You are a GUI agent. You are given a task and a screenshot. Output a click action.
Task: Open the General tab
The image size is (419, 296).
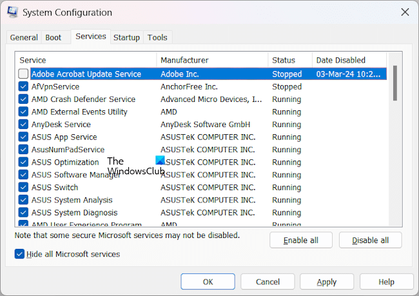click(24, 37)
